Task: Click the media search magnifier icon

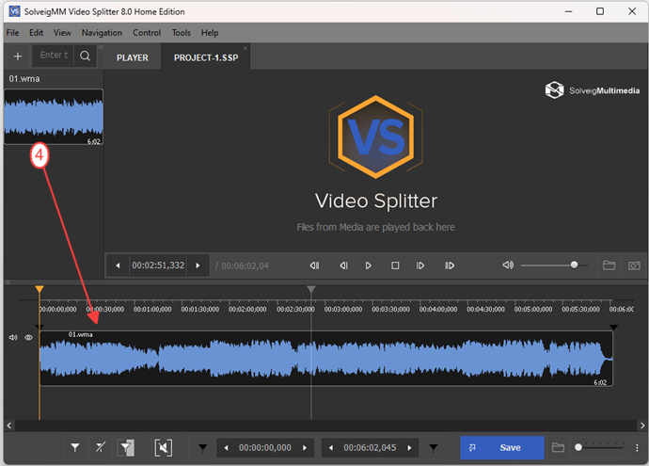Action: (x=85, y=56)
